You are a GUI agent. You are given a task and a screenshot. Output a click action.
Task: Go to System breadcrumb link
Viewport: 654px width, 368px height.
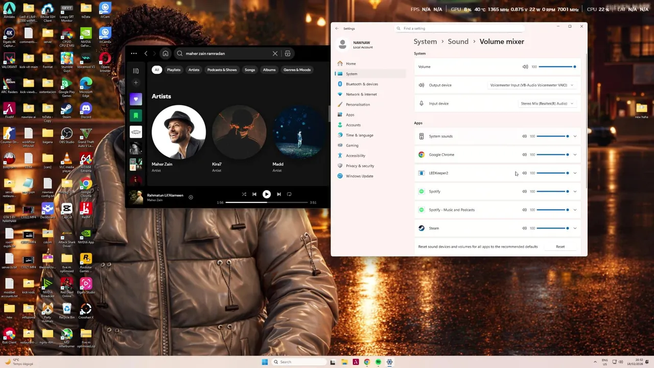pyautogui.click(x=425, y=42)
